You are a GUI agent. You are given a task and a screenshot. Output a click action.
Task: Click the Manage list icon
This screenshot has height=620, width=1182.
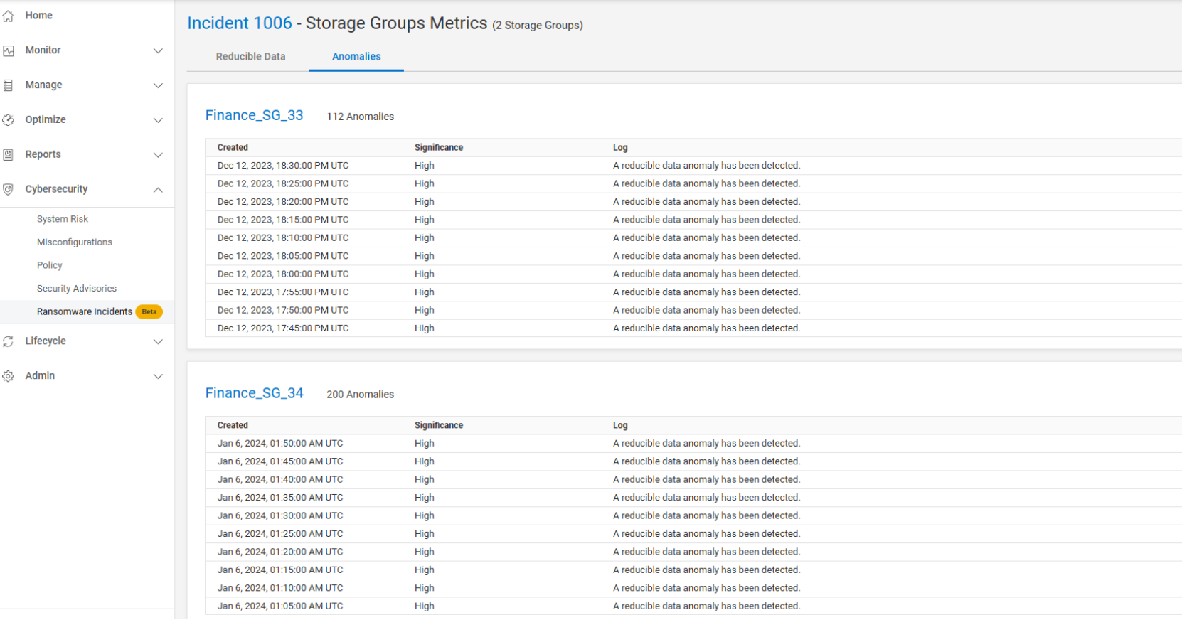tap(9, 85)
